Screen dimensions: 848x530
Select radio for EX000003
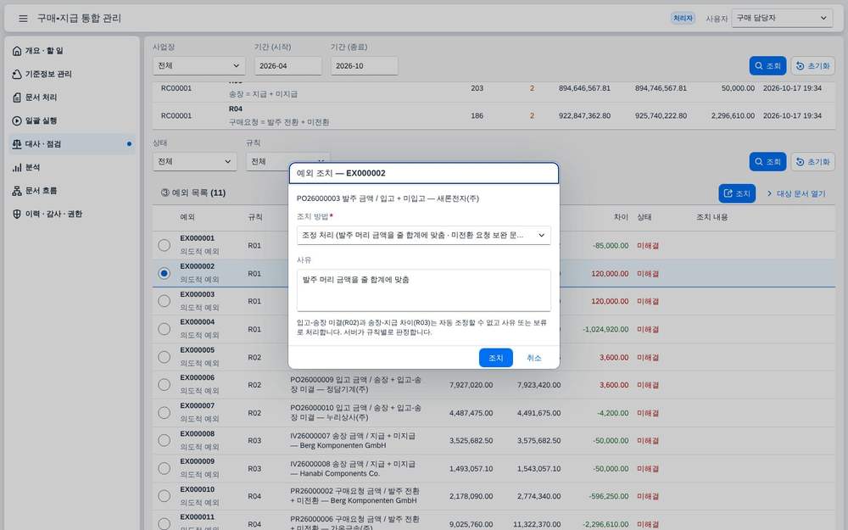point(164,301)
